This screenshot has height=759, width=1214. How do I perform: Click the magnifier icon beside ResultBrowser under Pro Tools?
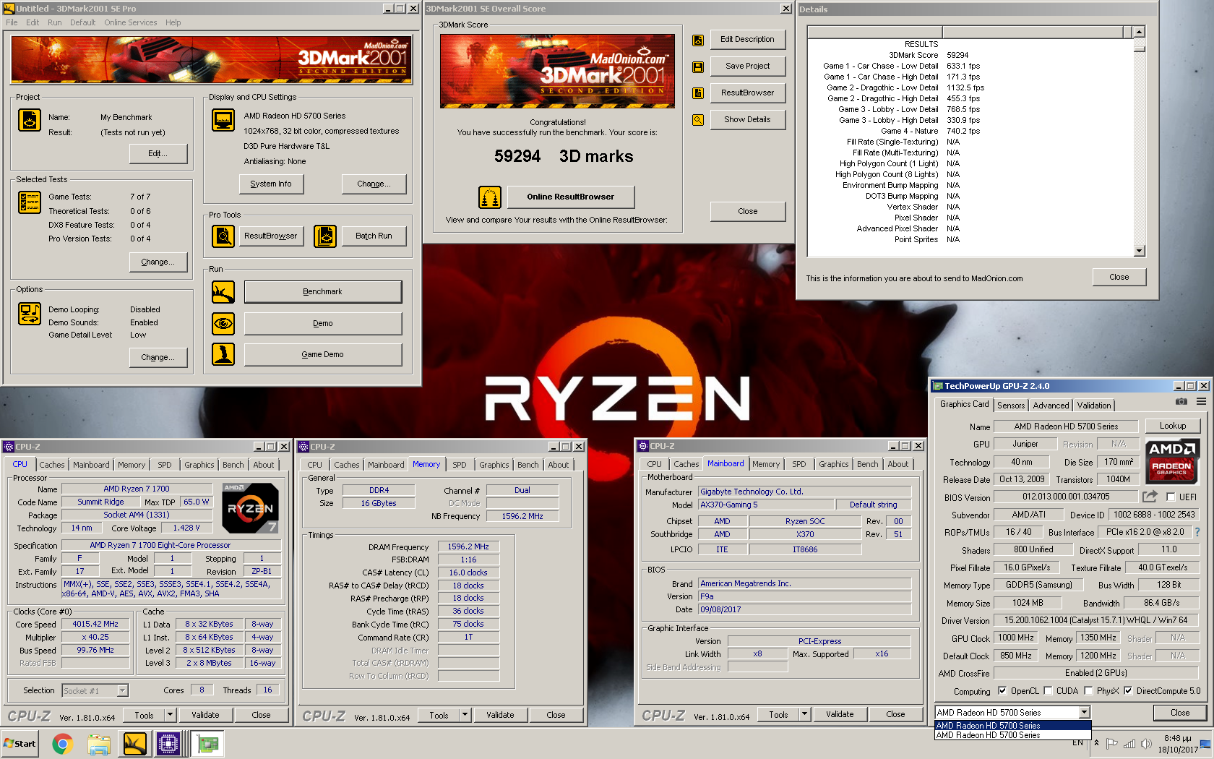click(x=223, y=236)
